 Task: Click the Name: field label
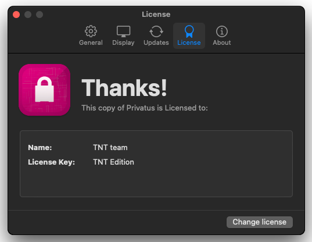pyautogui.click(x=40, y=148)
